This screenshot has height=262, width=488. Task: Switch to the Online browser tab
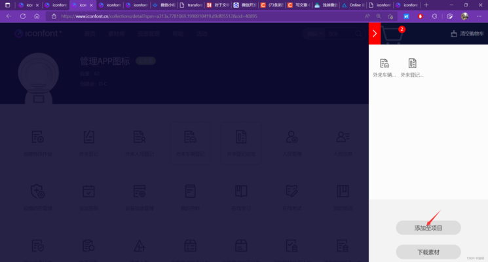354,5
